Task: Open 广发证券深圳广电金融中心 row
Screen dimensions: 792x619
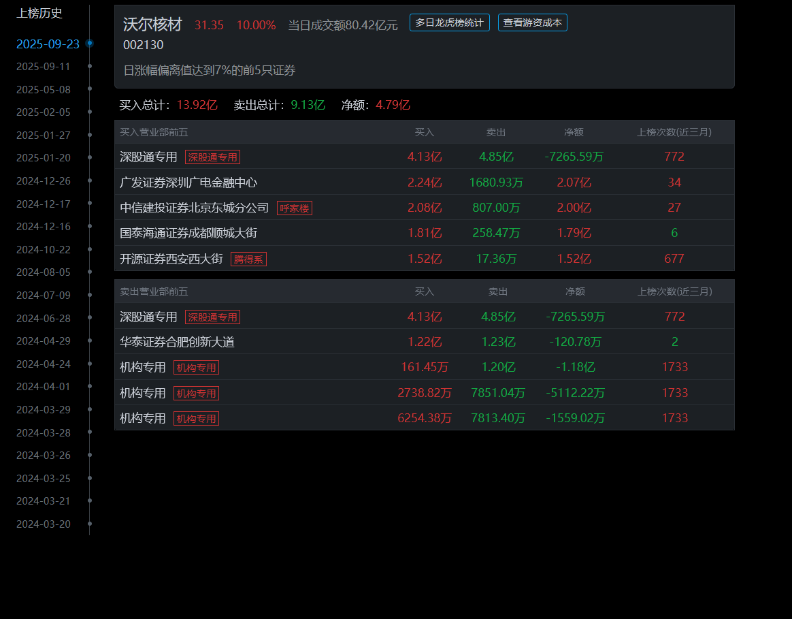Action: [x=425, y=182]
